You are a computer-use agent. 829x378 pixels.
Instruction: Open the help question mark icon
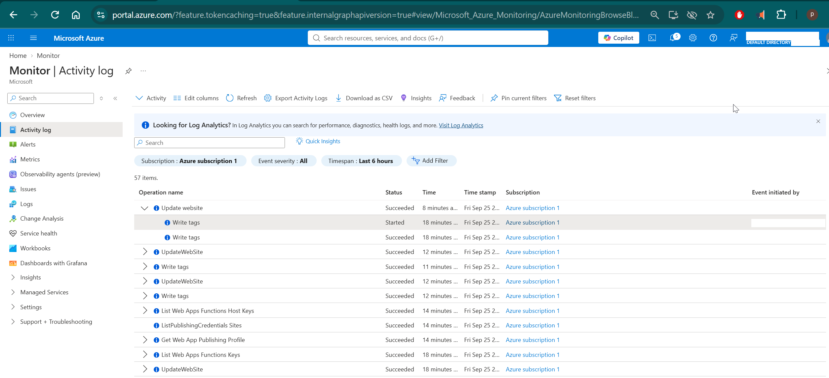(x=713, y=38)
